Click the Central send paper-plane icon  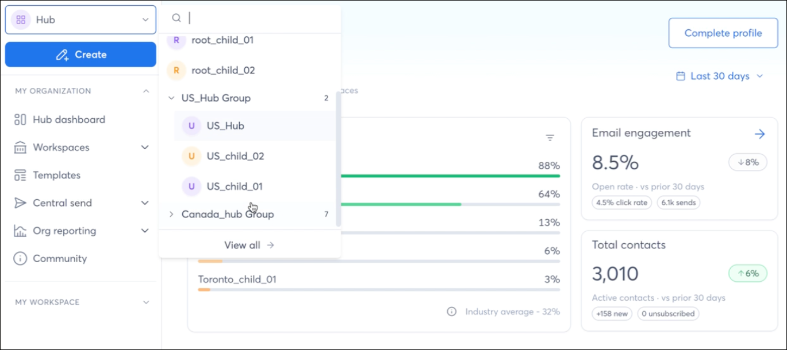[20, 203]
